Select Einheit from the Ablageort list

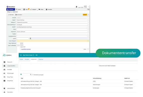coord(22,43)
